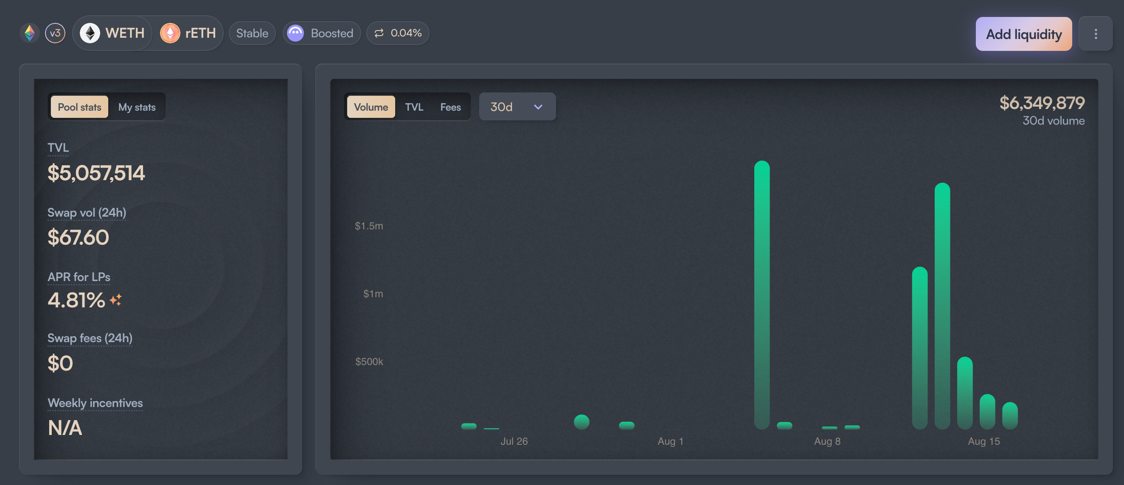Click the Ethereum network logo icon
Image resolution: width=1124 pixels, height=485 pixels.
[x=30, y=33]
